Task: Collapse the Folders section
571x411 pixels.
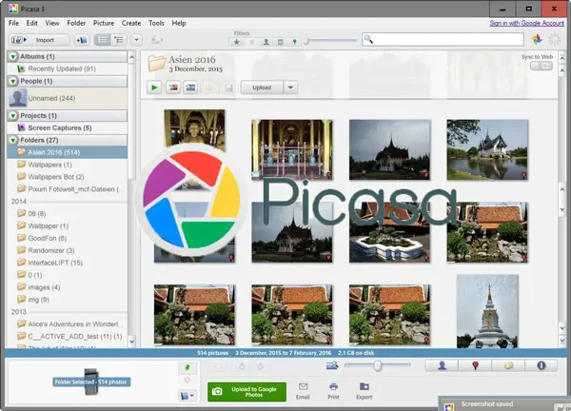Action: [13, 140]
